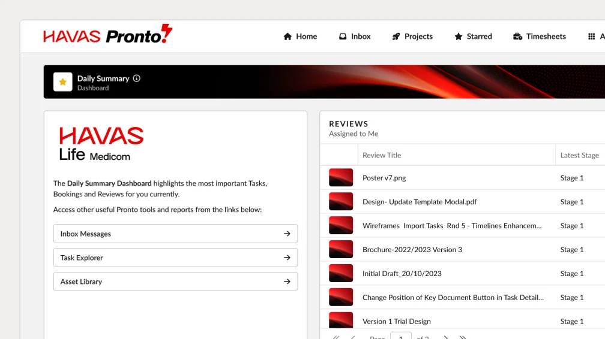Open the Poster v7.png thumbnail
Screen dimensions: 605x339
(341, 178)
